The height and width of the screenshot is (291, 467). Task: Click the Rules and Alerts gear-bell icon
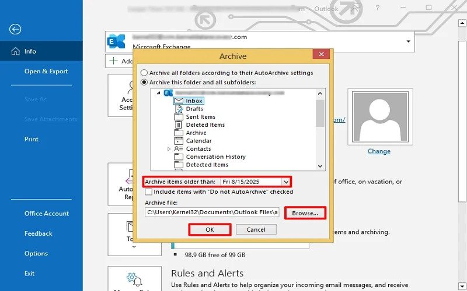pos(134,279)
